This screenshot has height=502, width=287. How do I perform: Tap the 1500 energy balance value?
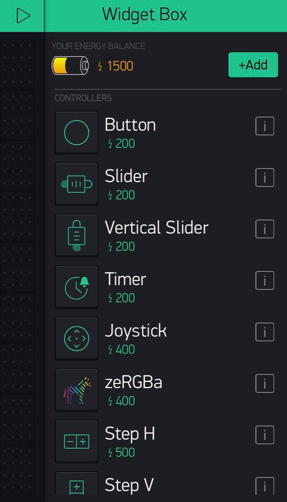point(120,66)
